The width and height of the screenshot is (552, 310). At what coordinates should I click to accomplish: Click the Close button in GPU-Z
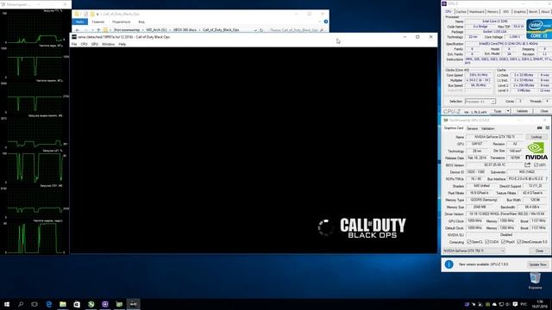coord(539,251)
